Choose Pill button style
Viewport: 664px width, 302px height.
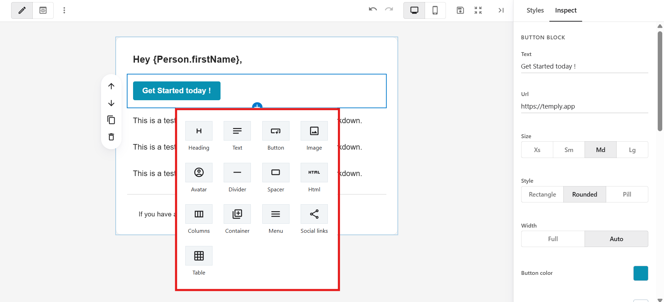tap(627, 194)
